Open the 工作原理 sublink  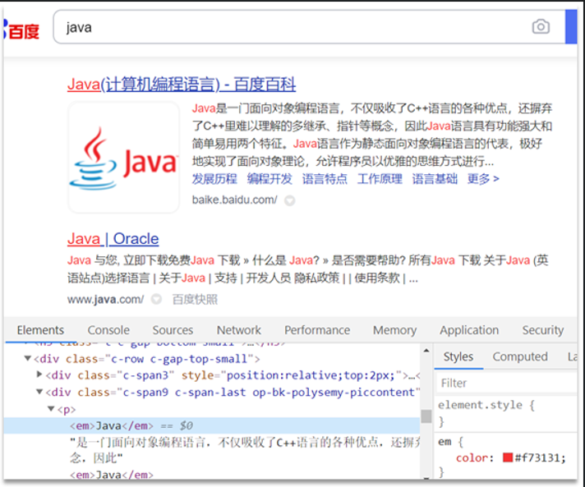[380, 179]
